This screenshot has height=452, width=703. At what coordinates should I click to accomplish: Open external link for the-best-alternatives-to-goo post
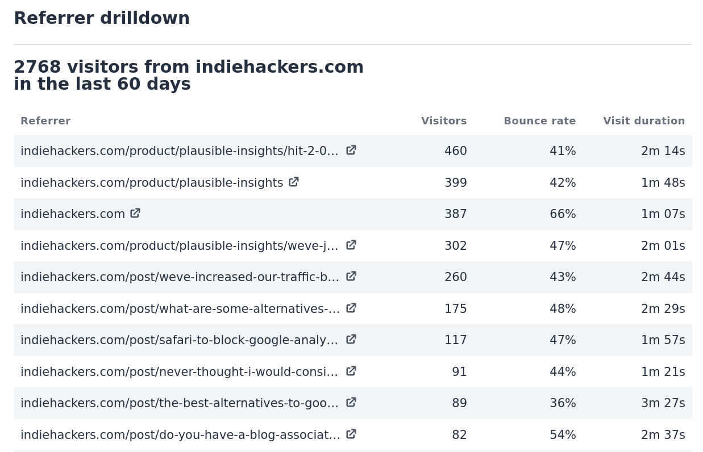pyautogui.click(x=351, y=402)
